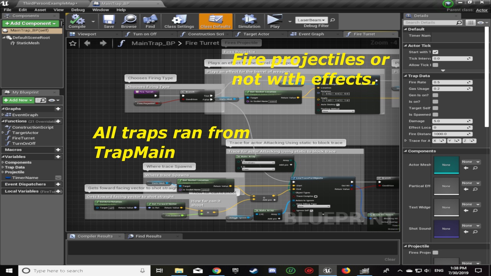491x276 pixels.
Task: Click the Find toolbar icon
Action: [x=150, y=21]
